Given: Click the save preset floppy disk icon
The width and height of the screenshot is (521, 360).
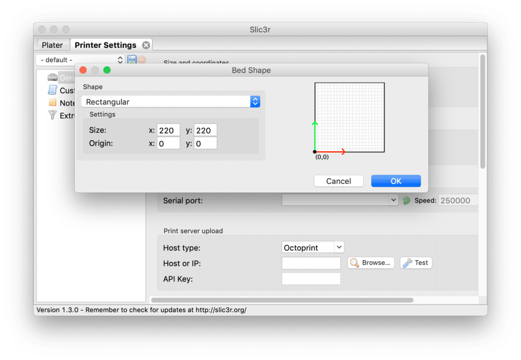Looking at the screenshot, I should [x=132, y=60].
